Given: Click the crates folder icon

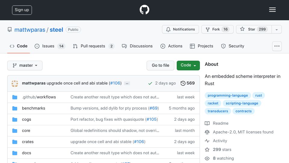Looking at the screenshot, I should tap(15, 142).
